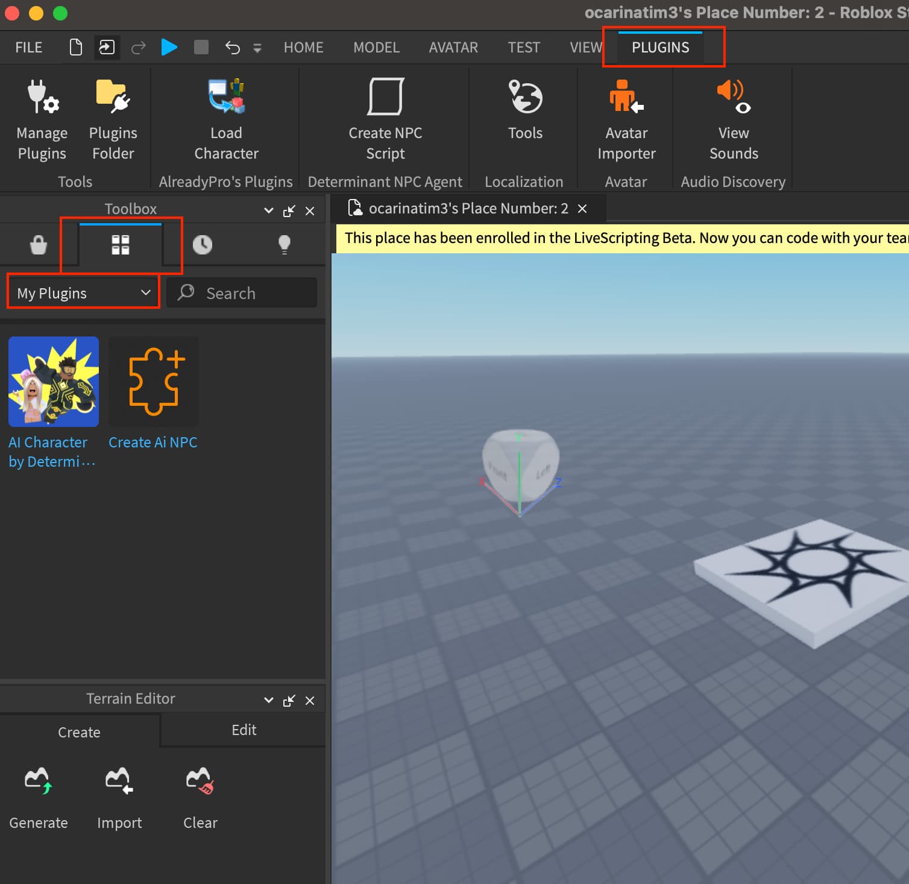Open the View Sounds audio discovery tool
Image resolution: width=909 pixels, height=884 pixels.
coord(733,119)
